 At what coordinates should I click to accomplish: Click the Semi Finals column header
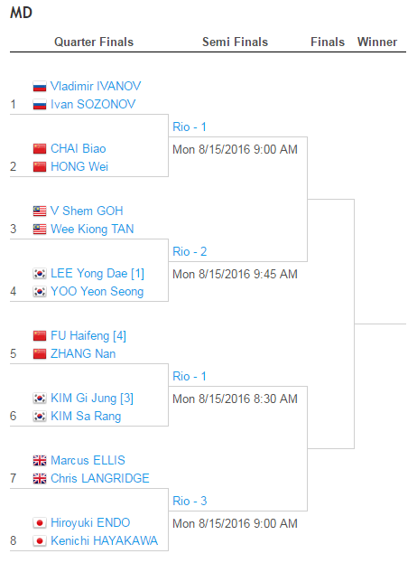[235, 42]
